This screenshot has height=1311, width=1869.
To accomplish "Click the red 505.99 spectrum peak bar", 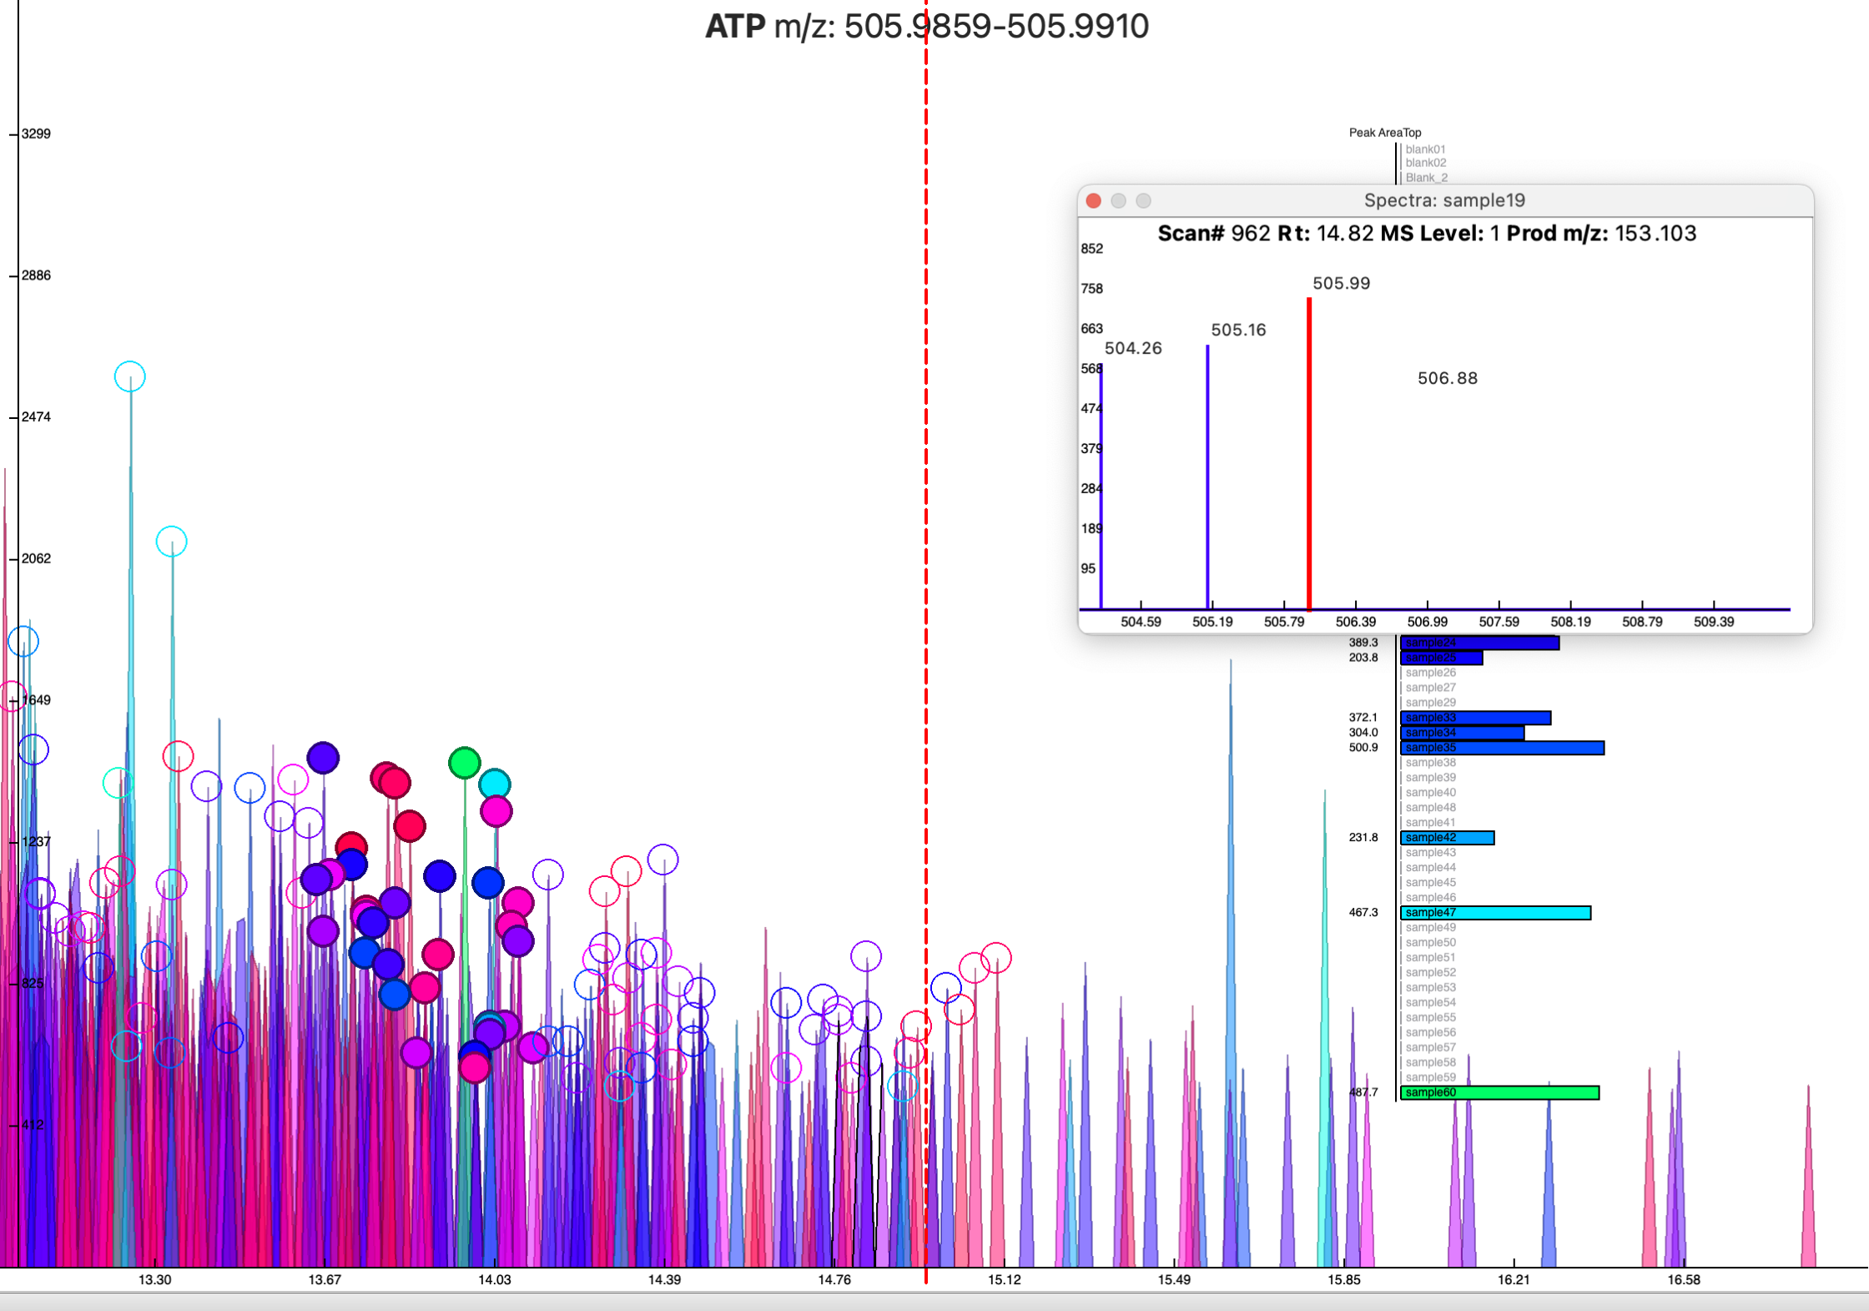I will [x=1309, y=455].
